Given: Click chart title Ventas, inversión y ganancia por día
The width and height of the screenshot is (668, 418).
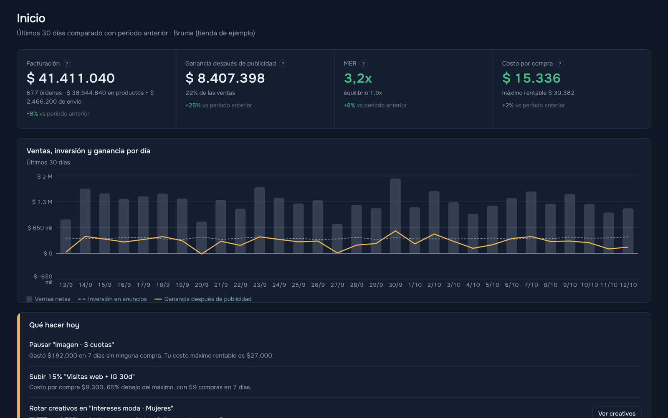Looking at the screenshot, I should pos(88,151).
